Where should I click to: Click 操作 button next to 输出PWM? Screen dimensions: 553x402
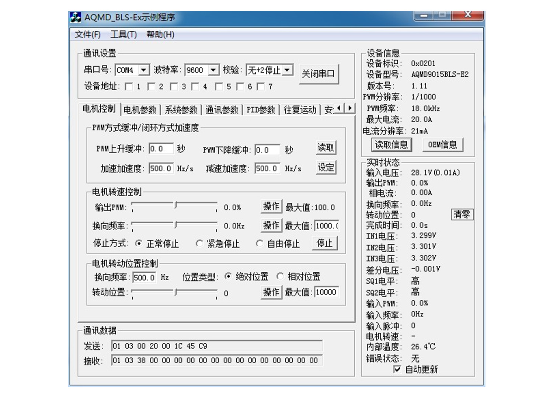[x=271, y=206]
